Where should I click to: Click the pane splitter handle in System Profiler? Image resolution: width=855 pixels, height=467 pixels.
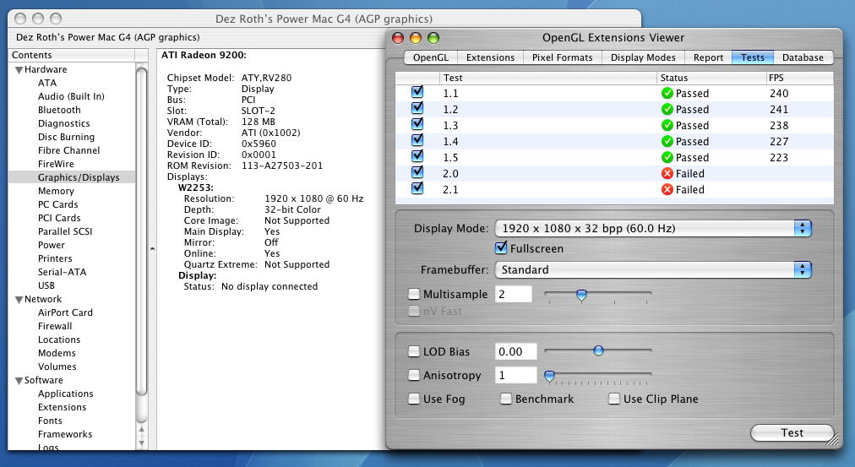click(x=152, y=249)
